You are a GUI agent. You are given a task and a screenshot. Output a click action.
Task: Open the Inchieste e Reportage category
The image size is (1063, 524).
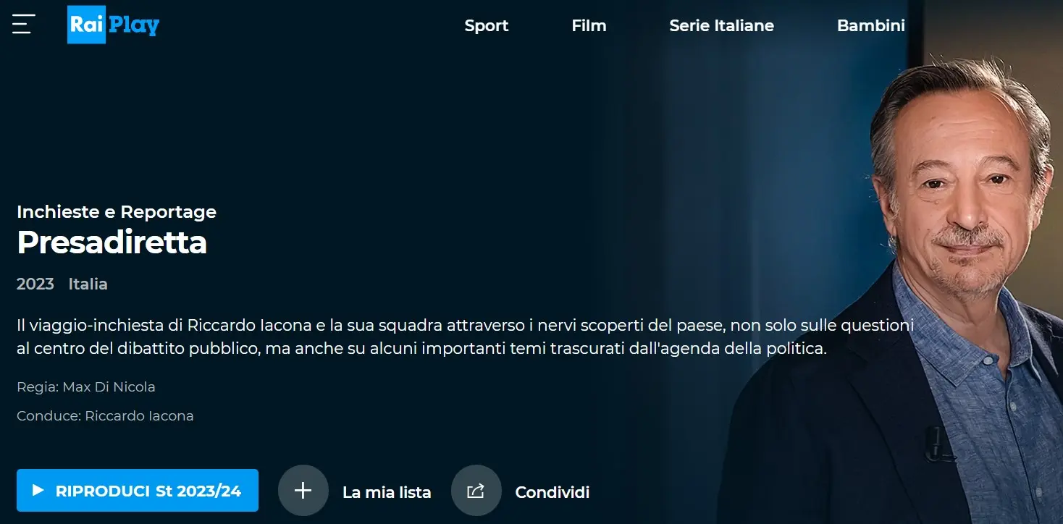pyautogui.click(x=117, y=212)
